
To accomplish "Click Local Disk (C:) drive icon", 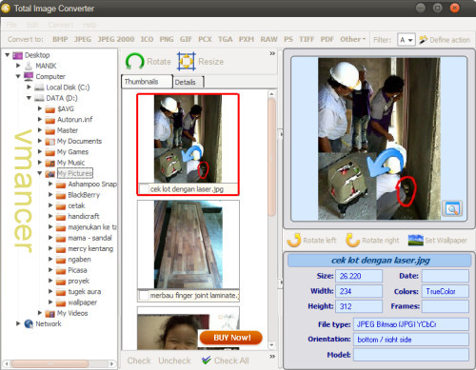I will point(39,88).
